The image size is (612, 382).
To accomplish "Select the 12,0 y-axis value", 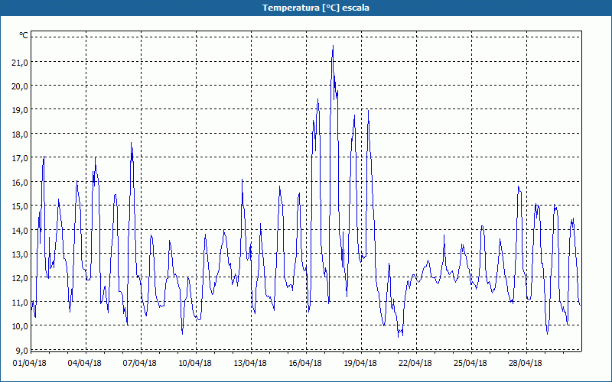I will point(20,278).
